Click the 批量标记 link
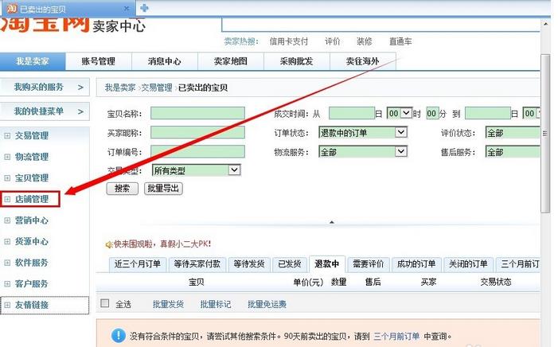The width and height of the screenshot is (558, 347). click(216, 304)
